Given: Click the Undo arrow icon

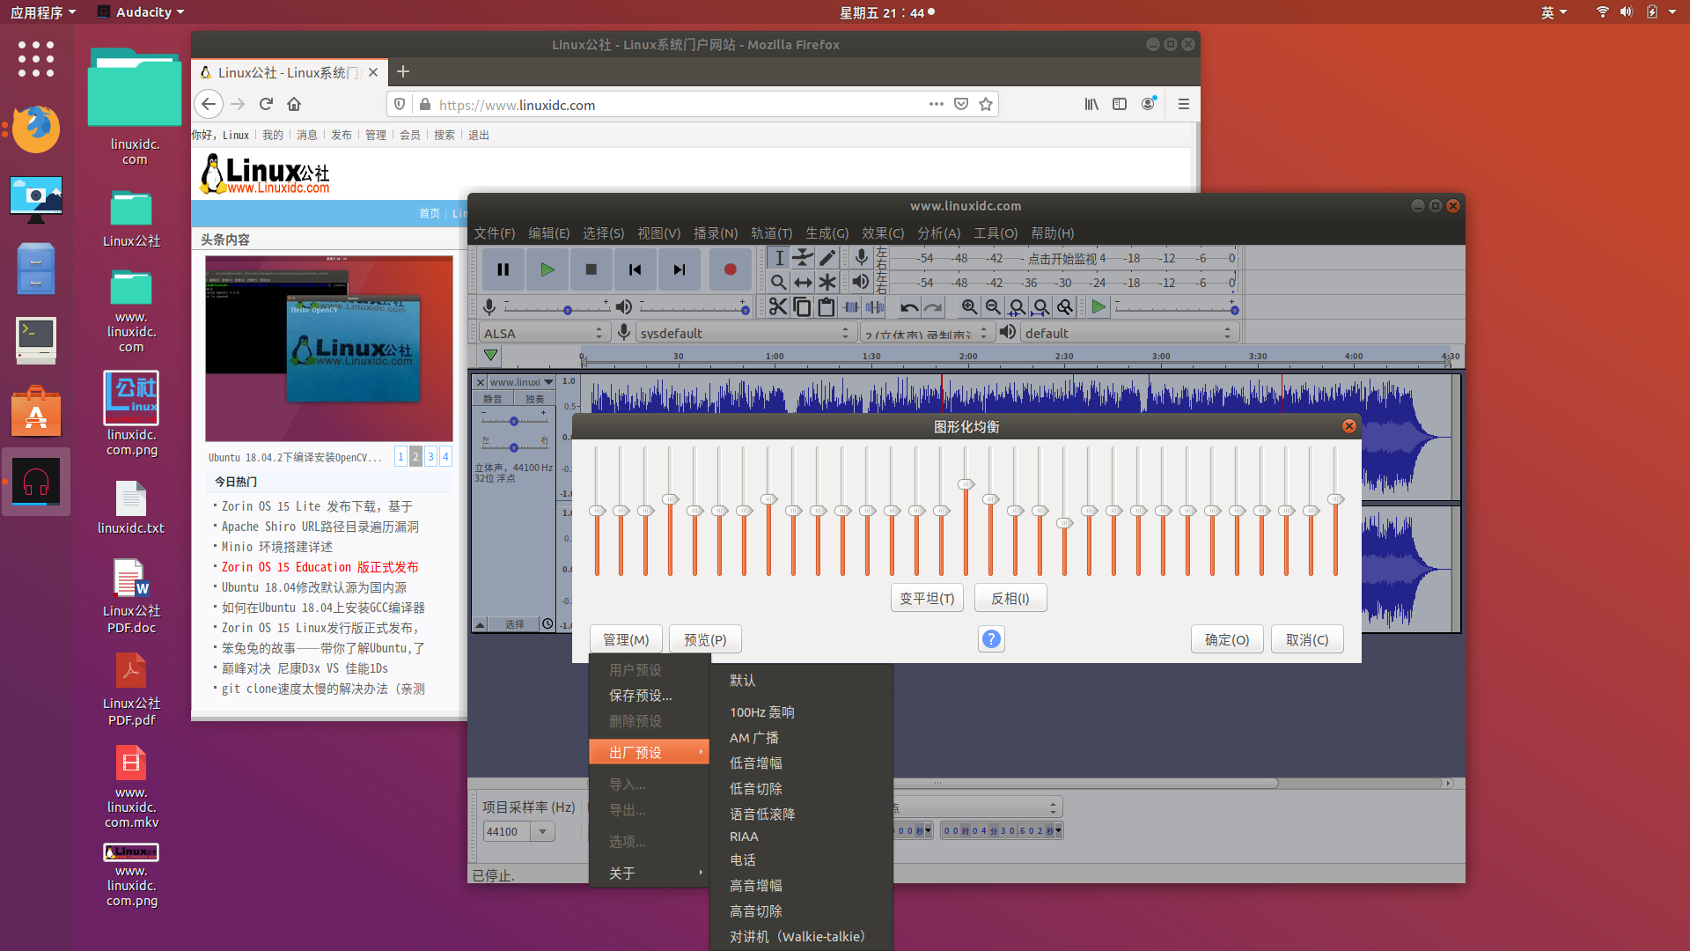Looking at the screenshot, I should pos(909,306).
